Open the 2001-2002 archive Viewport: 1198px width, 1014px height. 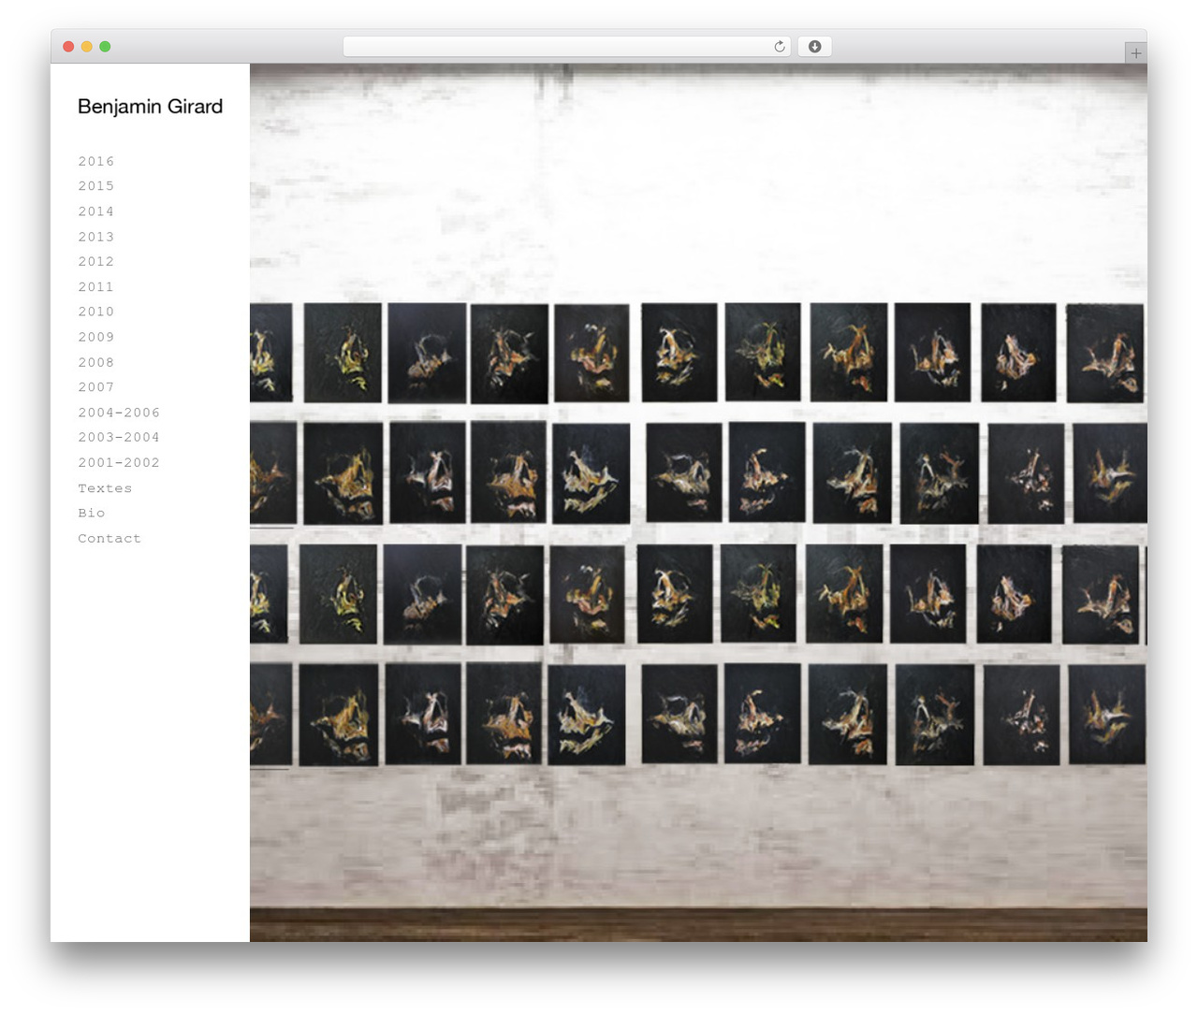pyautogui.click(x=119, y=462)
